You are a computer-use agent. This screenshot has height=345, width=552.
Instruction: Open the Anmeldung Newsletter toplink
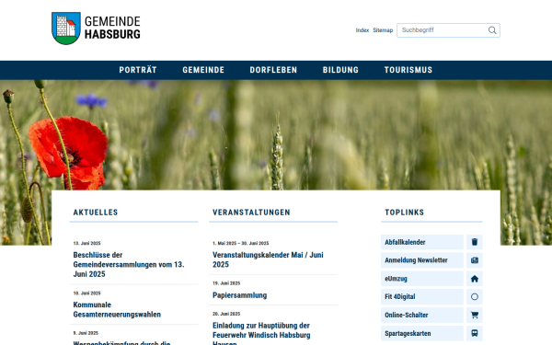point(422,260)
